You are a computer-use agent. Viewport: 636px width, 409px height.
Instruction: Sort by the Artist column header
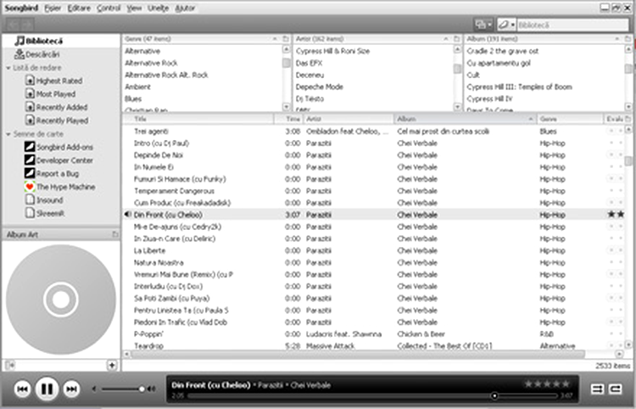coord(349,119)
